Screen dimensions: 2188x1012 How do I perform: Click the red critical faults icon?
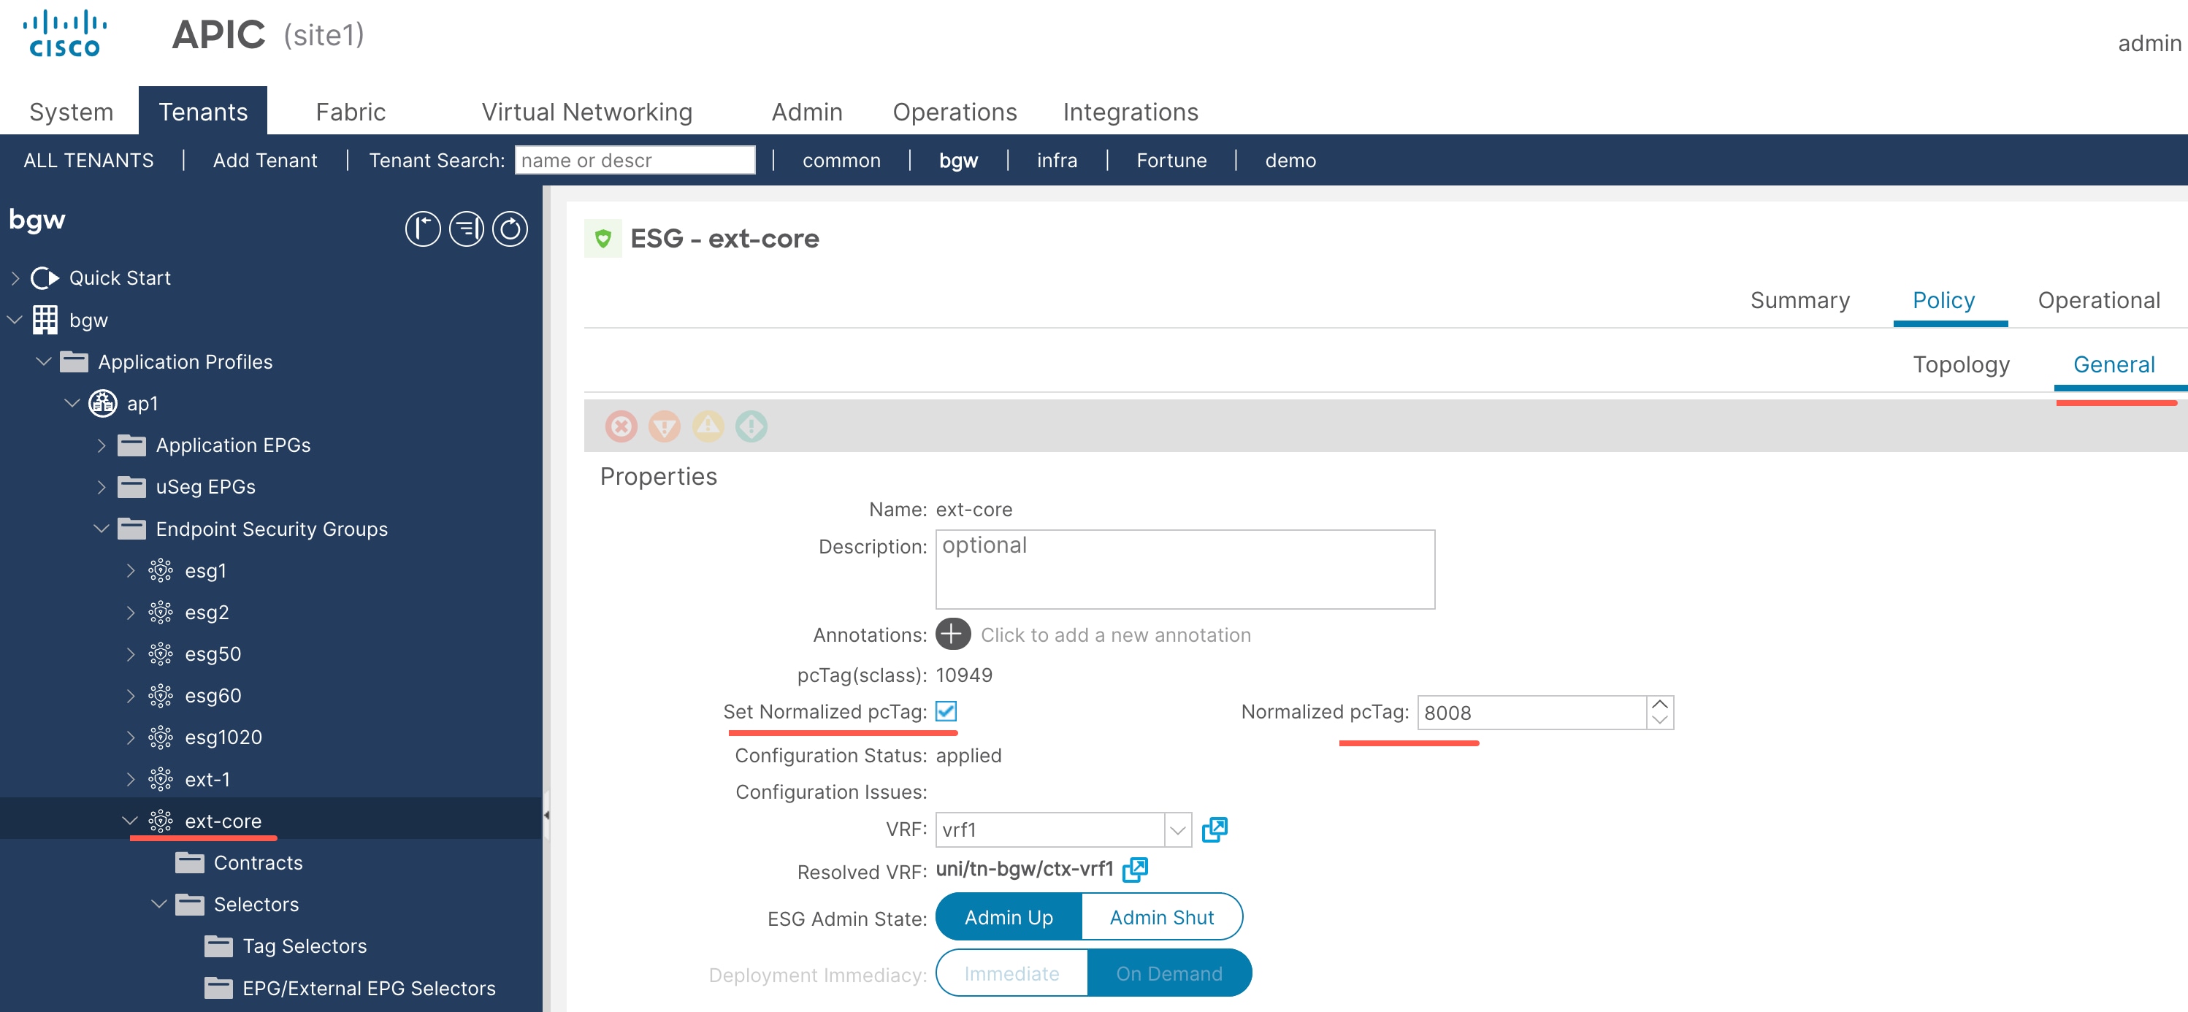[621, 426]
